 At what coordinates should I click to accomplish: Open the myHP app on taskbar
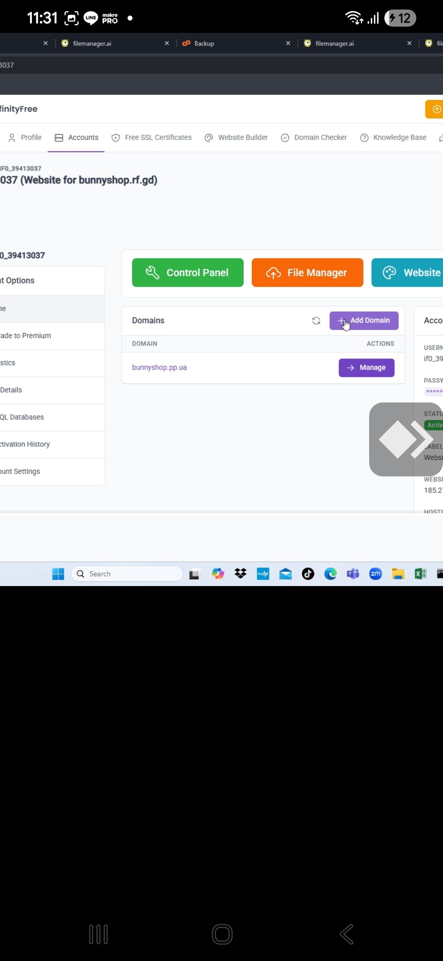coord(263,574)
